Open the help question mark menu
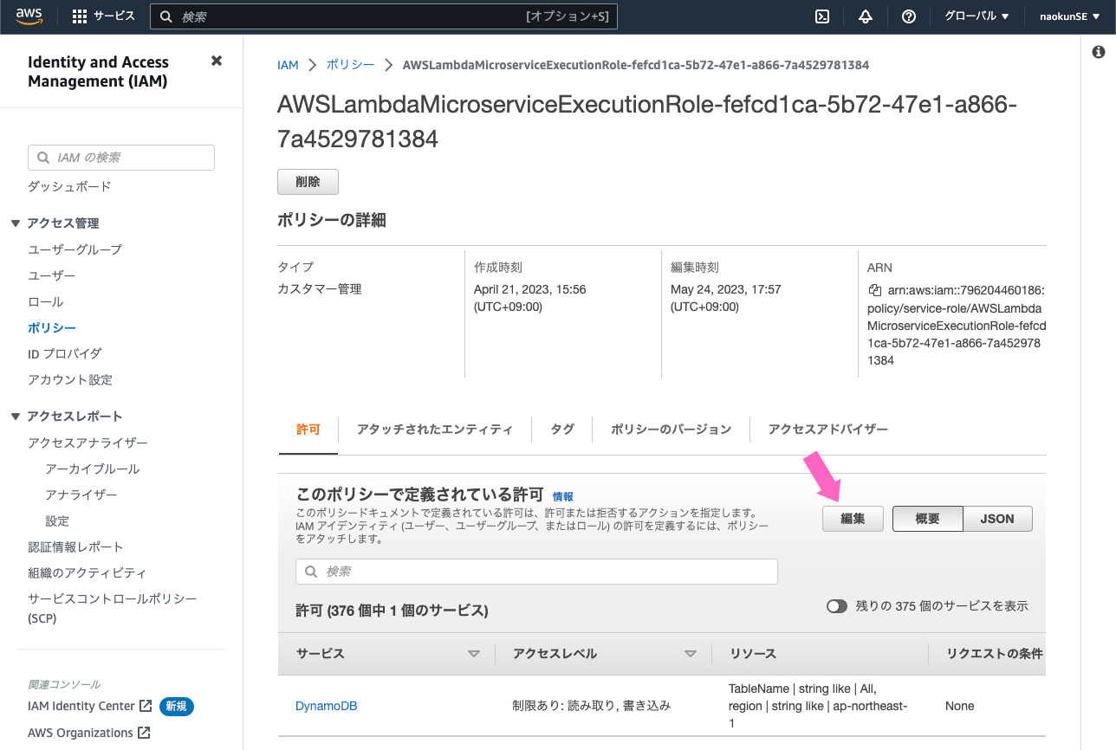1116x750 pixels. click(x=909, y=16)
